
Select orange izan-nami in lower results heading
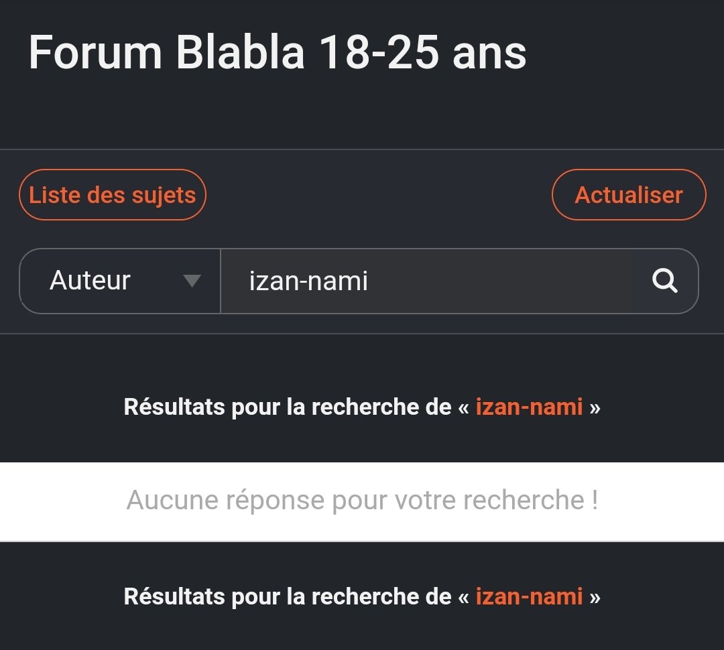coord(529,596)
